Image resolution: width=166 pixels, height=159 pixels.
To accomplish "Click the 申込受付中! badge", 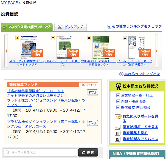I will pos(89,85).
